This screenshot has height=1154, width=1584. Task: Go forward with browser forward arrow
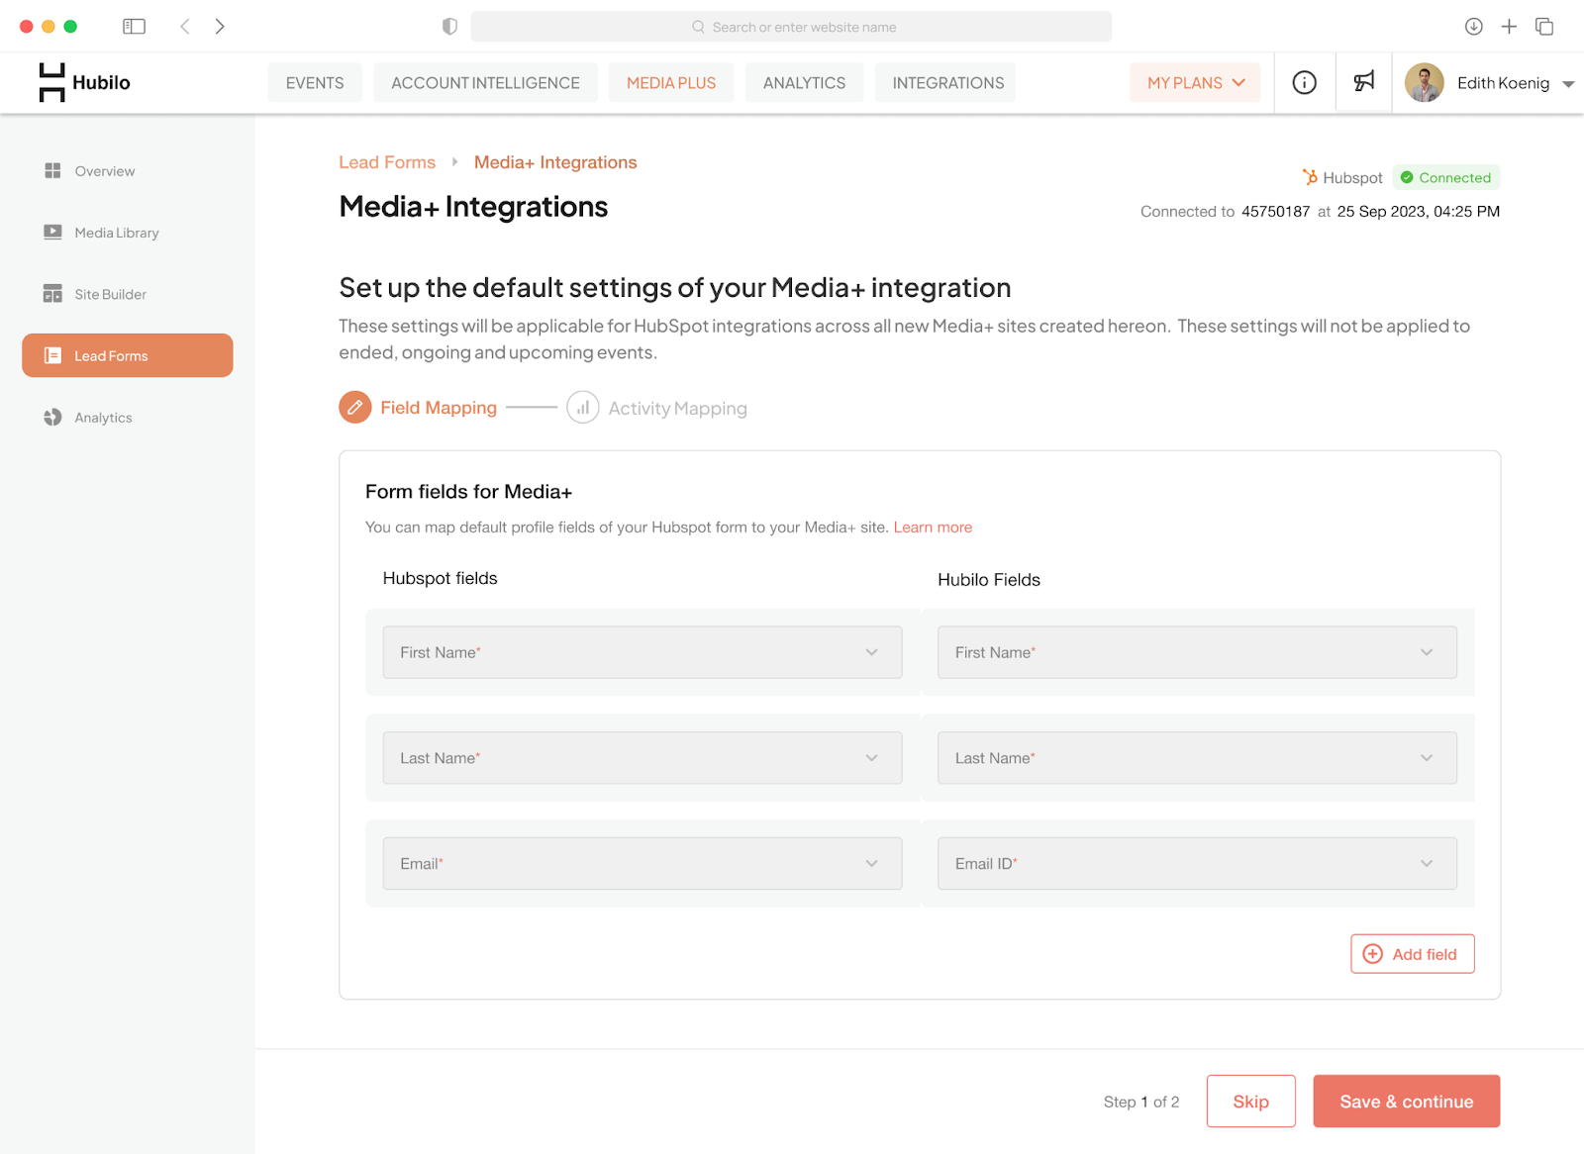(220, 27)
